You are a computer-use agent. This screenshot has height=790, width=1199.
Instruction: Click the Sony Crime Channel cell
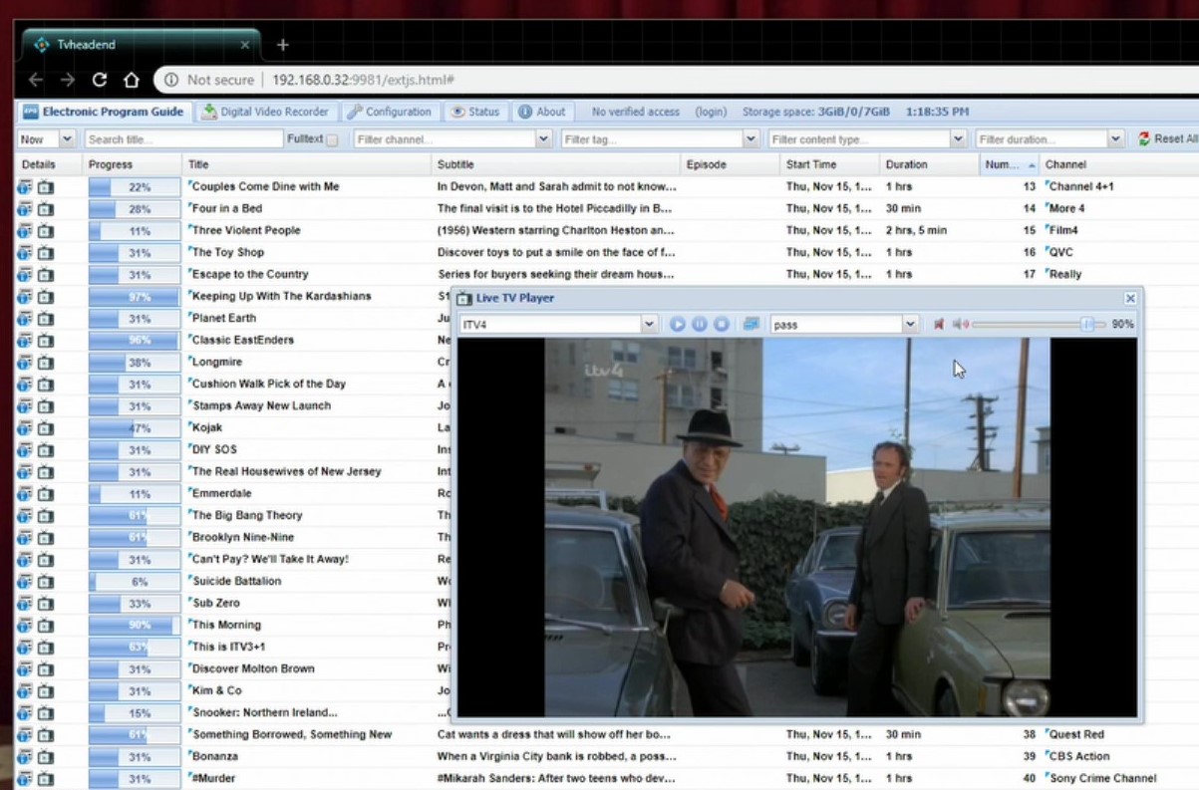[x=1103, y=778]
